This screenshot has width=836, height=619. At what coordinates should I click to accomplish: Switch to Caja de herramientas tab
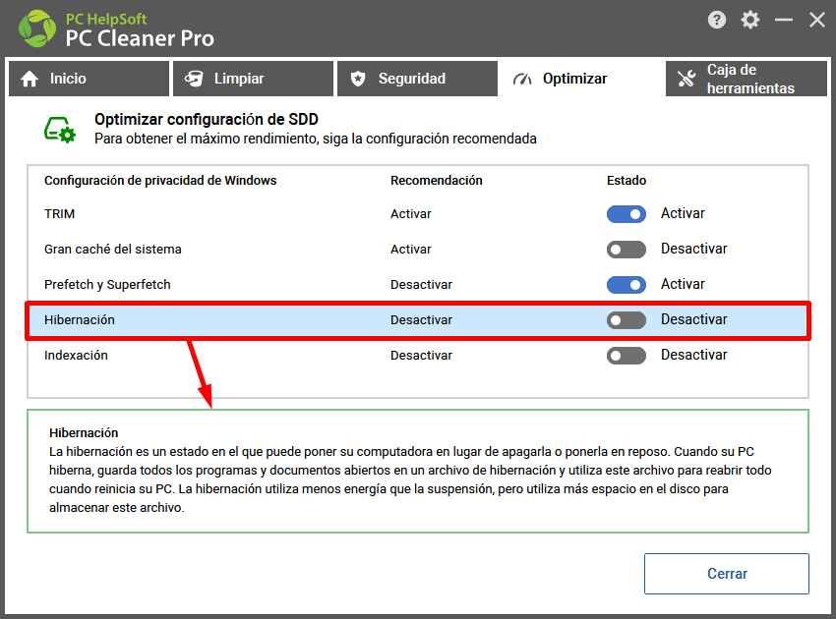pos(746,79)
